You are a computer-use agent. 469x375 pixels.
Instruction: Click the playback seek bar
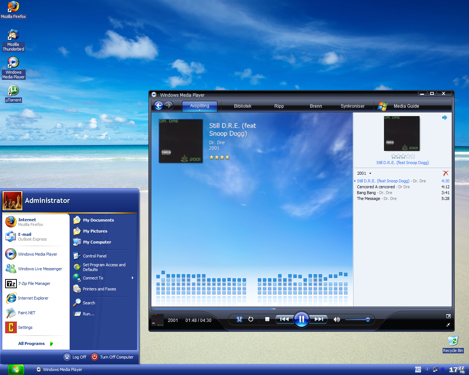[302, 309]
